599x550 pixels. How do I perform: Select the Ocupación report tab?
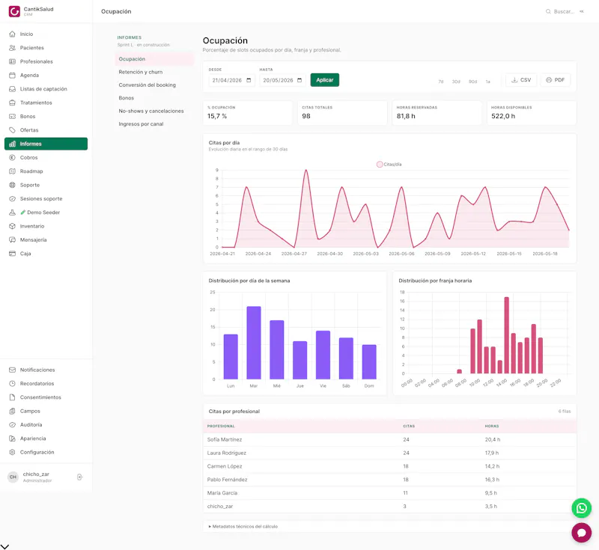pyautogui.click(x=154, y=59)
